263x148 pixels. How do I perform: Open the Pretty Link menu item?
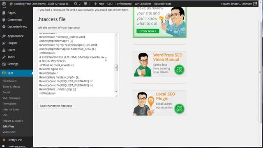click(x=15, y=140)
